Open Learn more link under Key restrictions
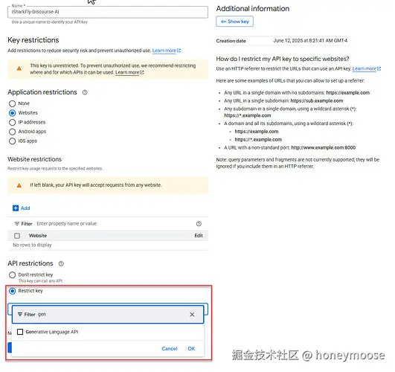This screenshot has width=395, height=372. (167, 51)
